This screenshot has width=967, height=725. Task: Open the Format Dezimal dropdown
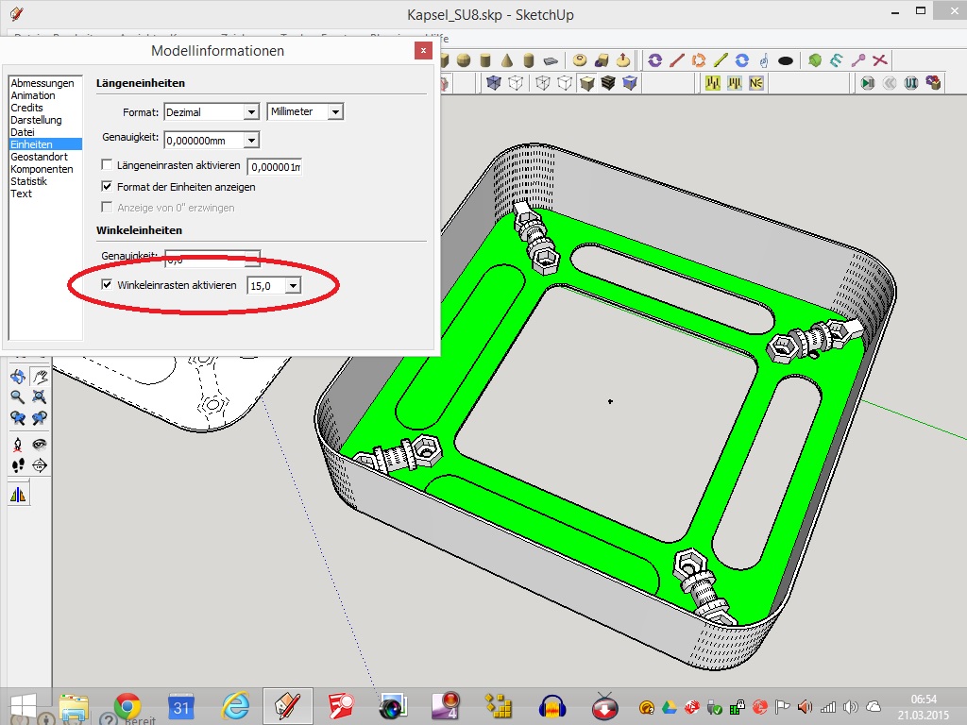[x=251, y=112]
